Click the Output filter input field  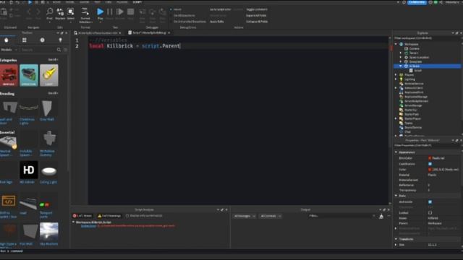(341, 216)
